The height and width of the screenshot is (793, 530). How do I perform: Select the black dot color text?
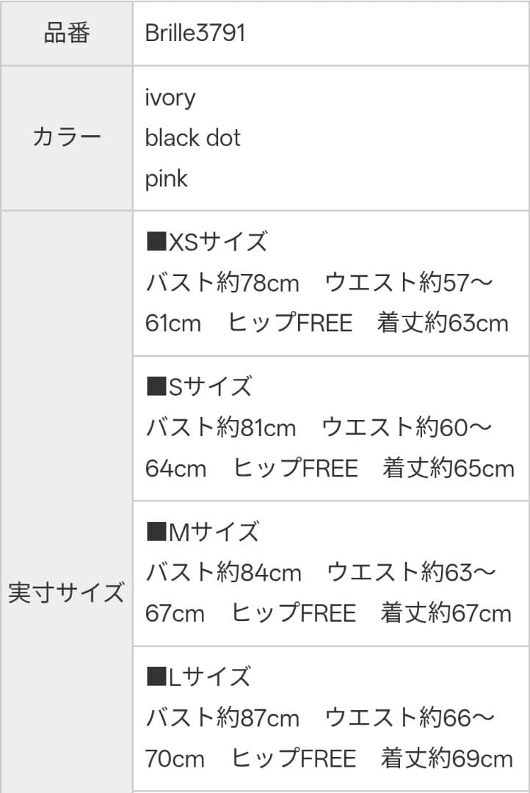(x=192, y=138)
